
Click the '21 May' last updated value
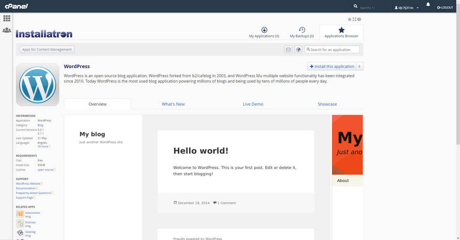pyautogui.click(x=42, y=138)
